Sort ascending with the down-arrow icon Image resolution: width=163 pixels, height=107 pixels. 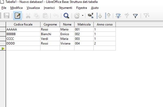tap(99, 16)
